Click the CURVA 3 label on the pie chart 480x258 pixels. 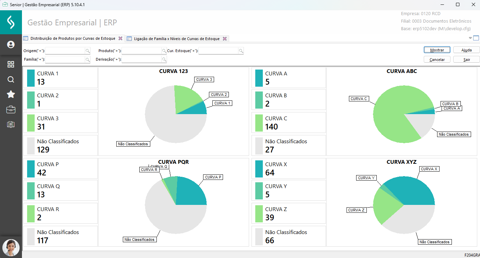tap(204, 79)
